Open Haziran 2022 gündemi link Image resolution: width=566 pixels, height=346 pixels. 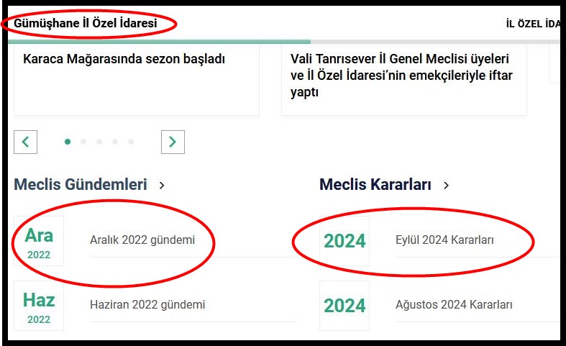(147, 305)
